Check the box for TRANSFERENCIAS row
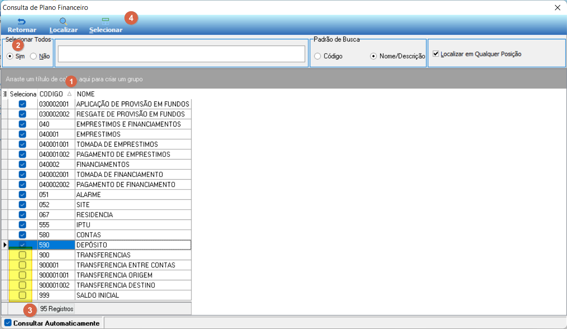 click(22, 255)
